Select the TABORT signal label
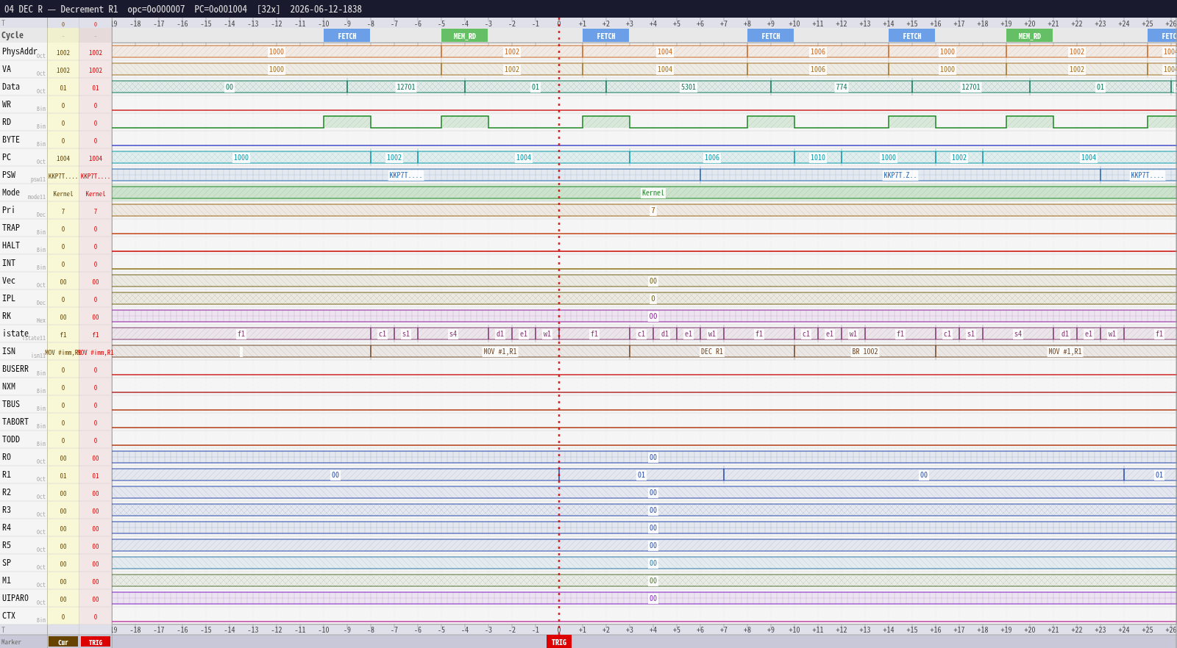Viewport: 1177px width, 648px height. point(15,422)
